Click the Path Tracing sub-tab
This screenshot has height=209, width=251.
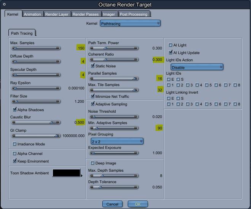[x=22, y=33]
